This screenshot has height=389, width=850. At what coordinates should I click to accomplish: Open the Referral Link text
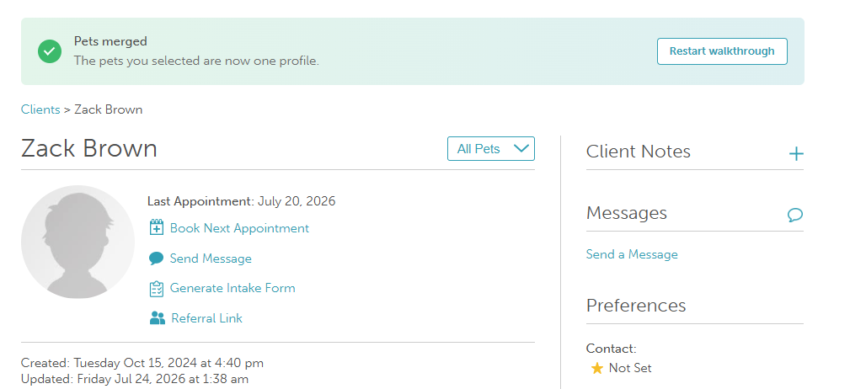coord(206,318)
